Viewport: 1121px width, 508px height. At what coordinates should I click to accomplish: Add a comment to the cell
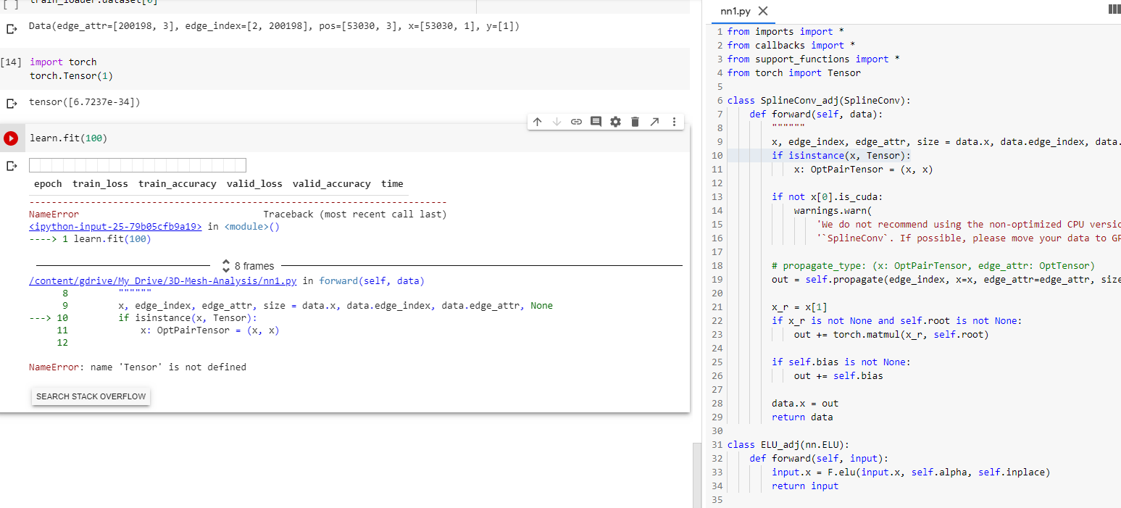click(x=596, y=122)
